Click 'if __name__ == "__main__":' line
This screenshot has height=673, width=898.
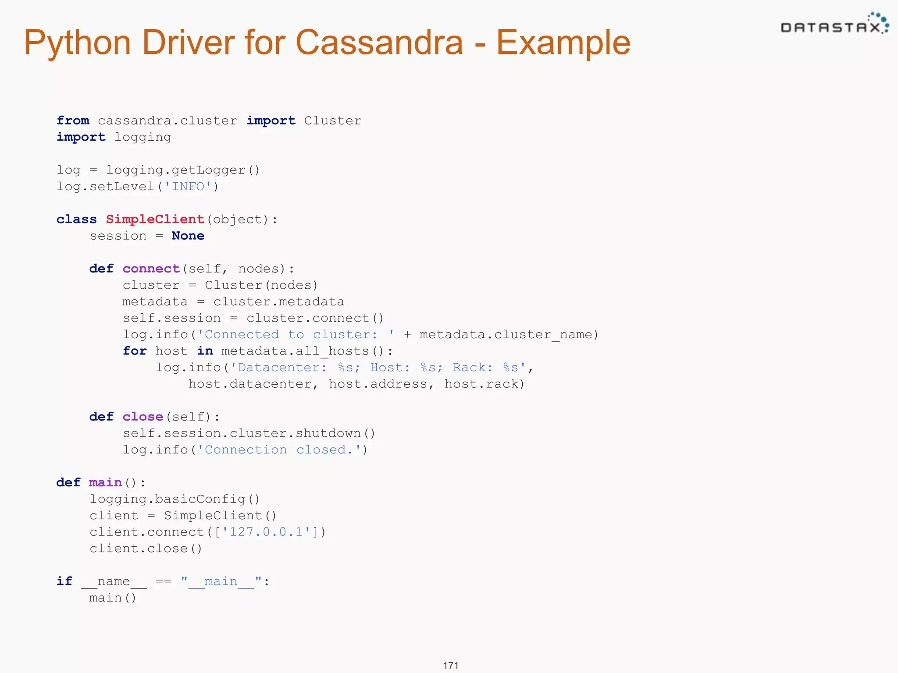163,582
